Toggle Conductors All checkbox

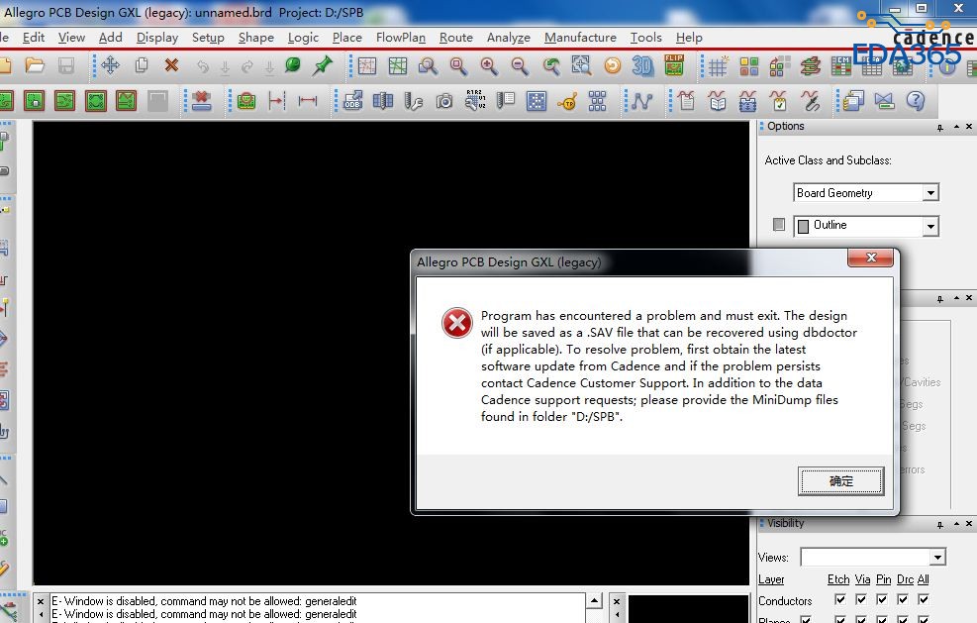(x=924, y=599)
